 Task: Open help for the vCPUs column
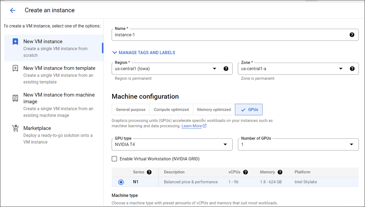[x=246, y=172]
